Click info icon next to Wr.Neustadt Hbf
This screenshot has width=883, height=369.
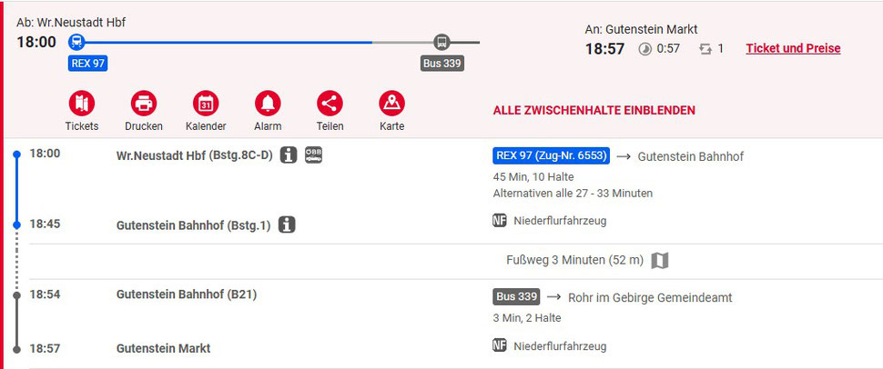(x=289, y=155)
